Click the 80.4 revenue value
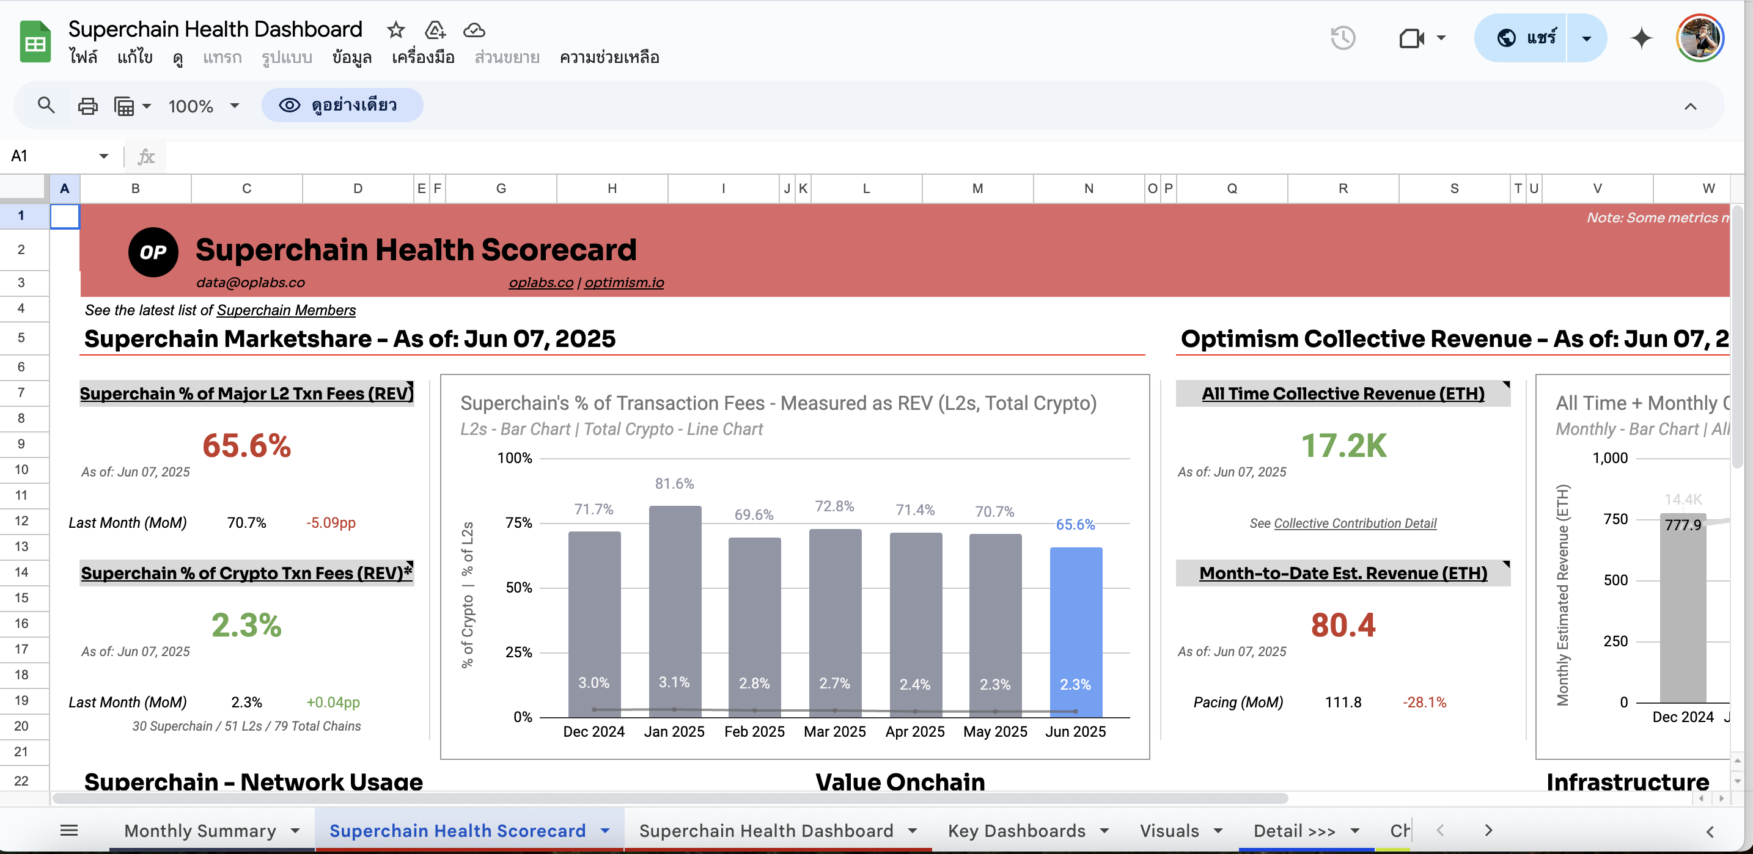 pos(1343,626)
